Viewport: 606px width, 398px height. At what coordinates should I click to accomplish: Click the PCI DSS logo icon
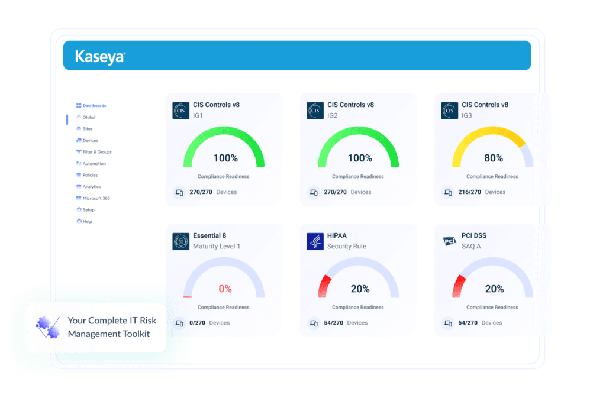(450, 241)
